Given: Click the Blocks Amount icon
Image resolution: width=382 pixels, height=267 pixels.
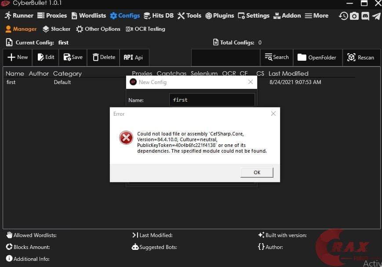Looking at the screenshot, I should 9,247.
